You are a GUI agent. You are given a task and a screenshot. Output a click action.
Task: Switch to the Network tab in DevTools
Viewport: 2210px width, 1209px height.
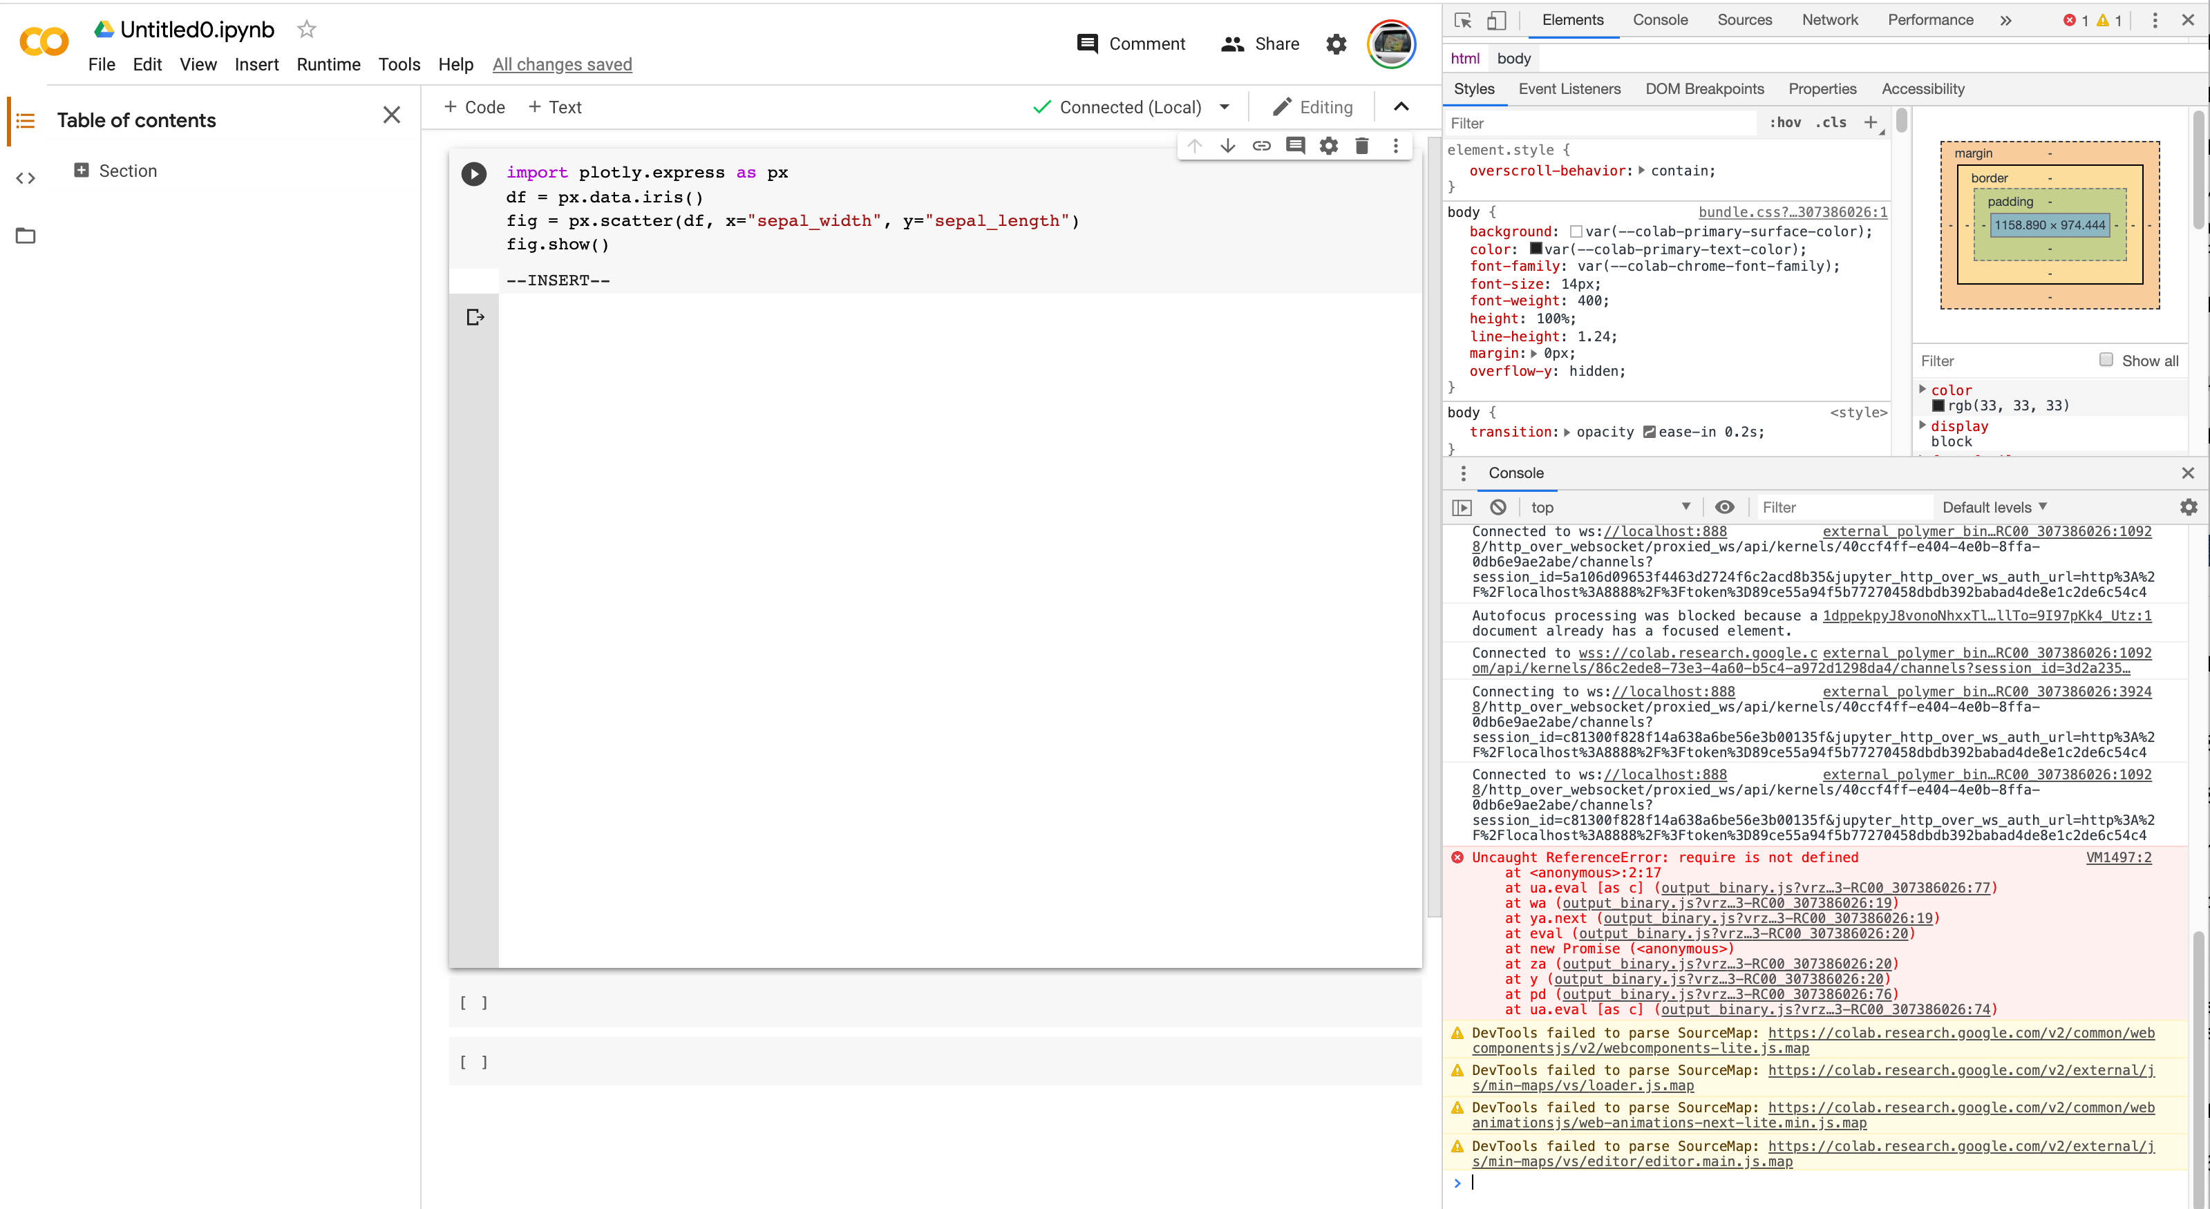1829,20
